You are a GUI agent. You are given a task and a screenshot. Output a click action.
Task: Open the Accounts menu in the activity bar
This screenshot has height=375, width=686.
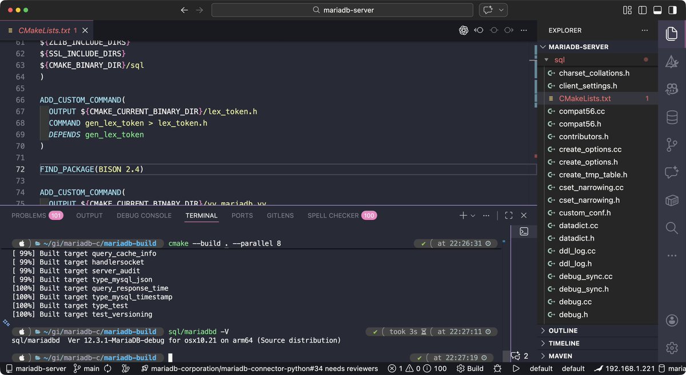(672, 321)
